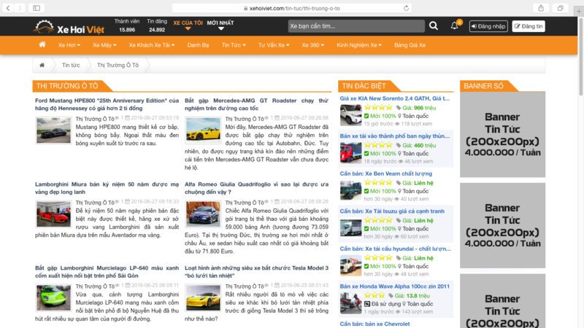Image resolution: width=584 pixels, height=328 pixels.
Task: Click the Xe Hoi Viet logo
Action: click(69, 27)
